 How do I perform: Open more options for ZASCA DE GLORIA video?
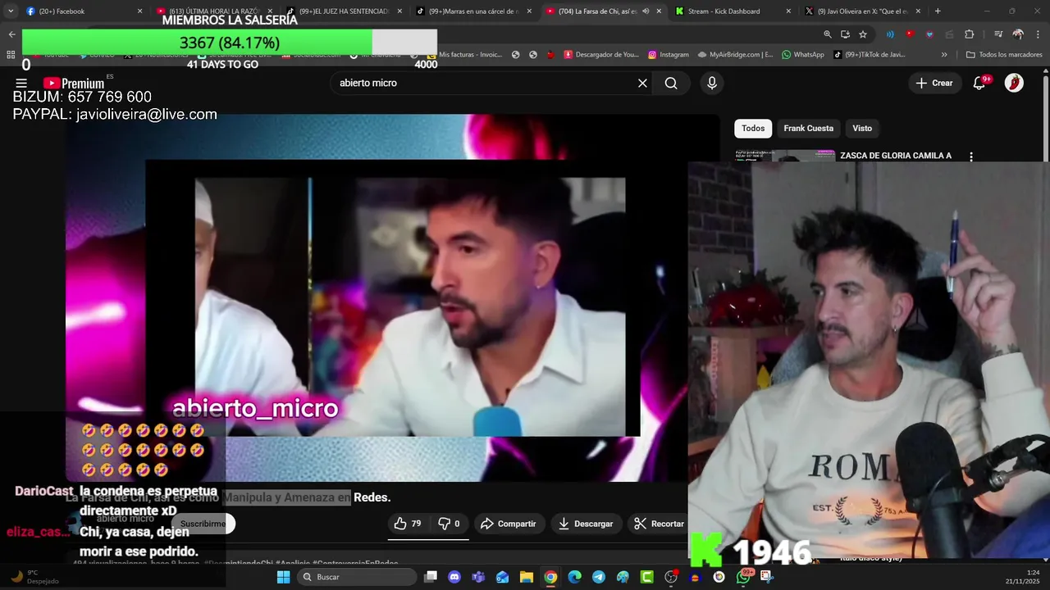[x=971, y=156]
